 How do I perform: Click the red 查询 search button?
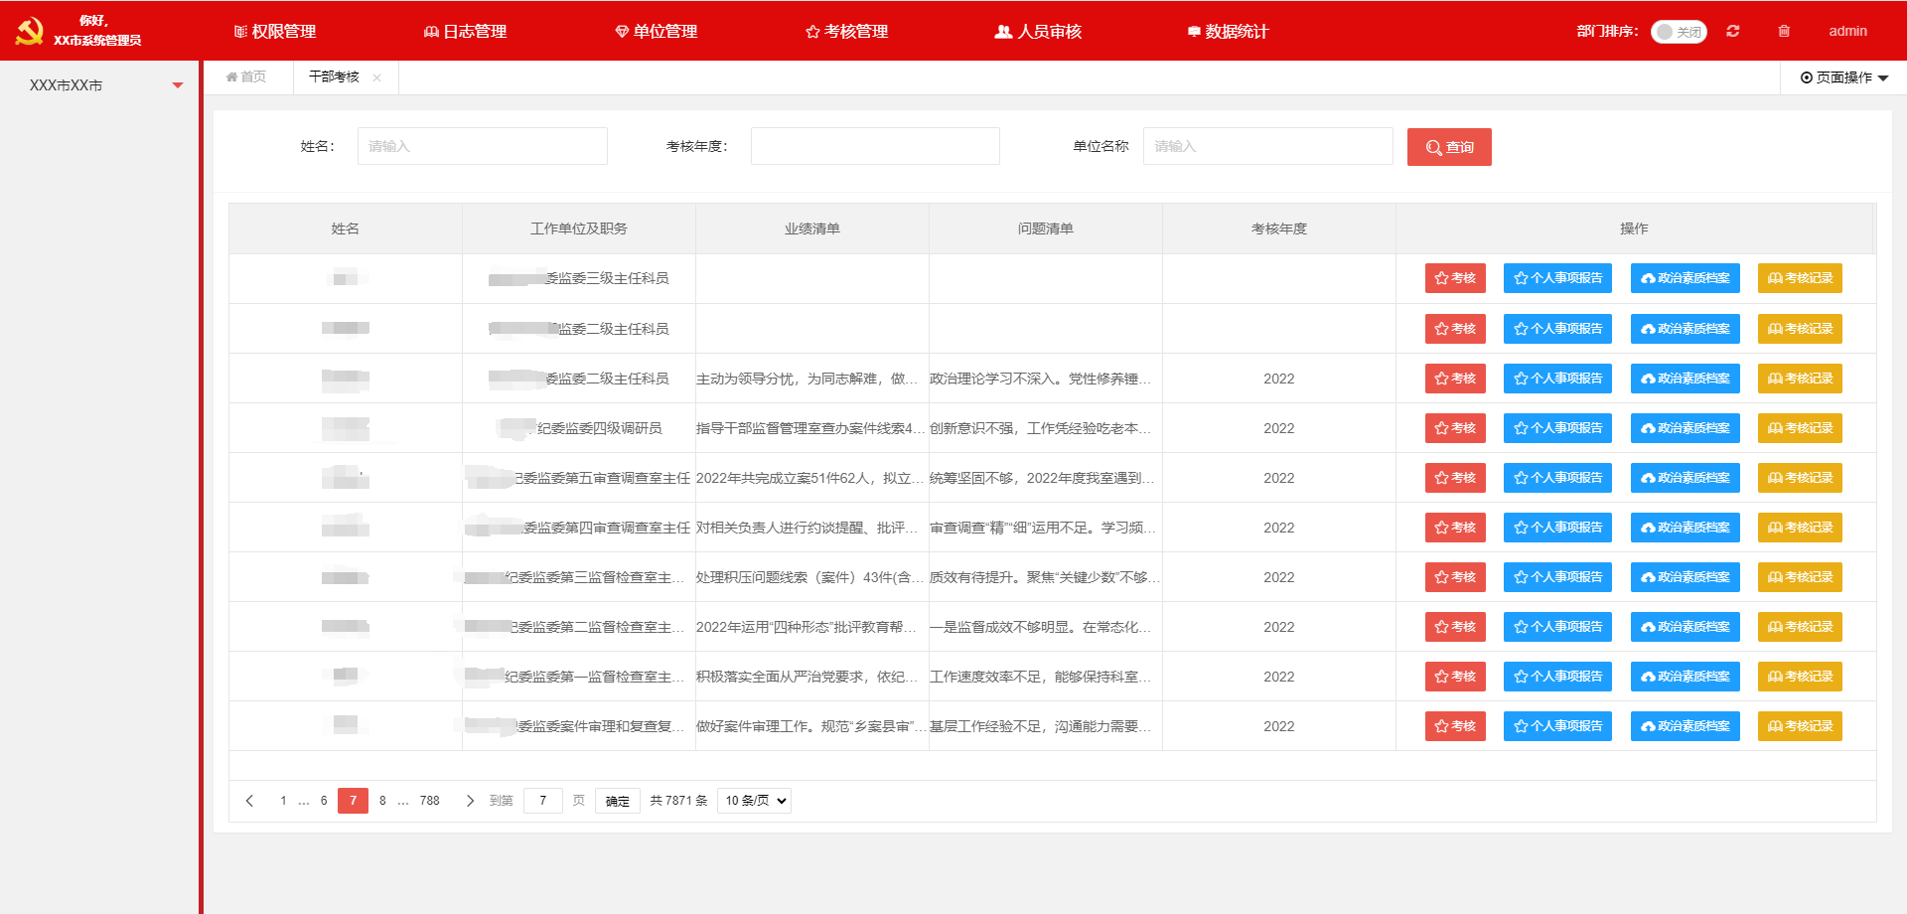[x=1449, y=147]
